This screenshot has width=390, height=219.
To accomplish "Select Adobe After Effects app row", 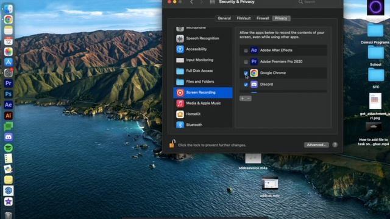I will click(x=283, y=50).
